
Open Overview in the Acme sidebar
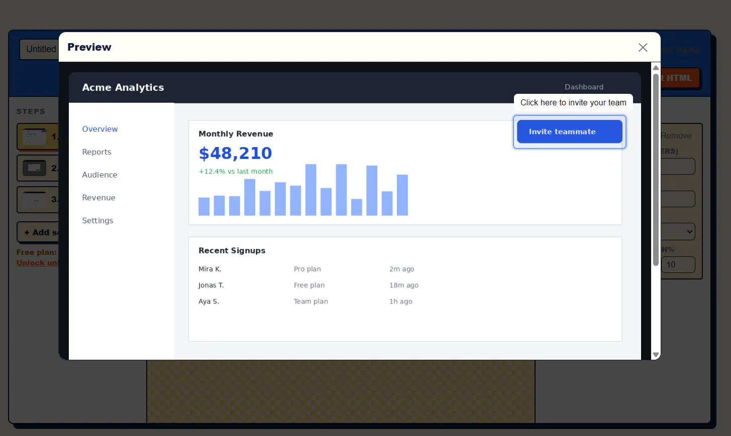click(100, 129)
